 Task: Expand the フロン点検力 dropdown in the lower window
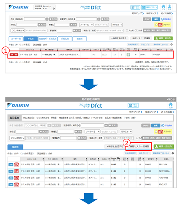(17, 138)
